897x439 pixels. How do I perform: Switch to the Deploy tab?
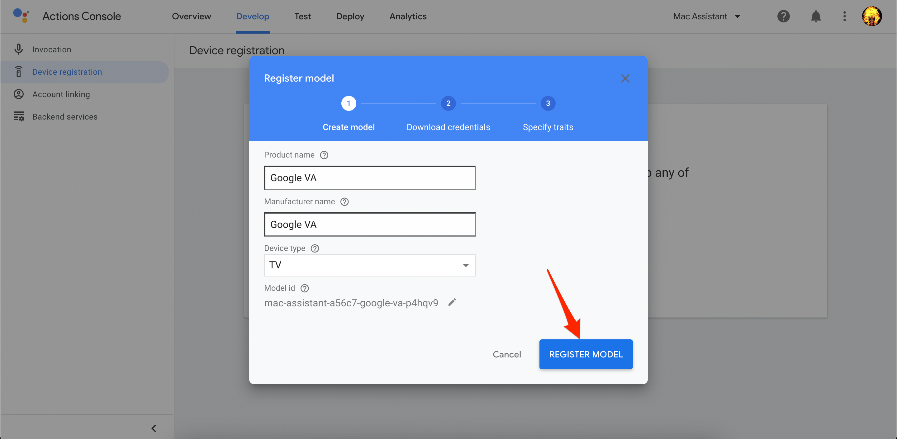(350, 17)
